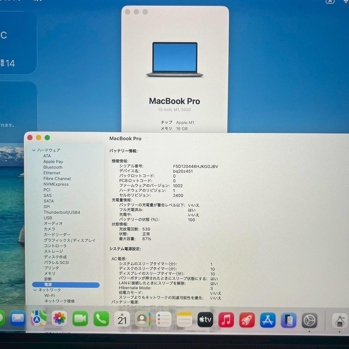The image size is (349, 349).
Task: Show Bluetooth hardware information
Action: [53, 167]
